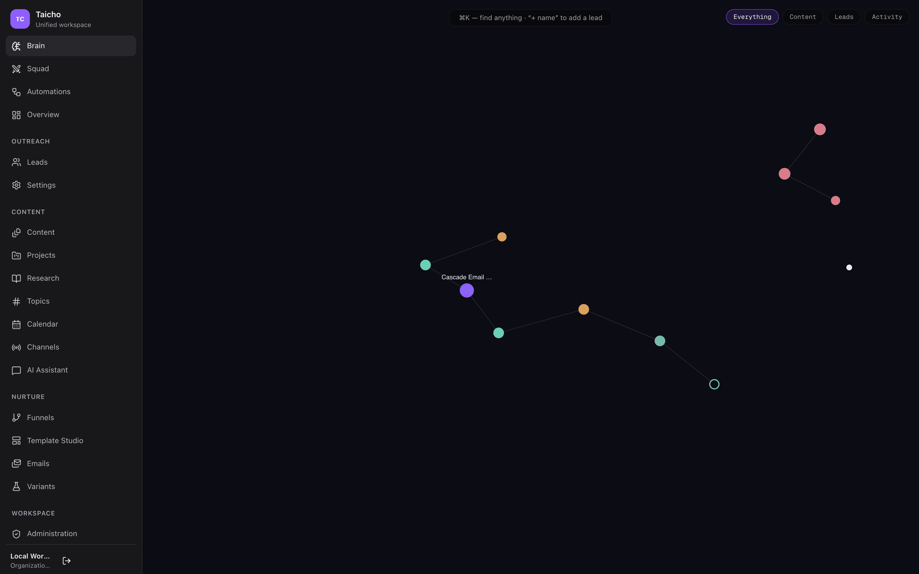Click the log out arrow icon
The image size is (919, 574).
66,561
